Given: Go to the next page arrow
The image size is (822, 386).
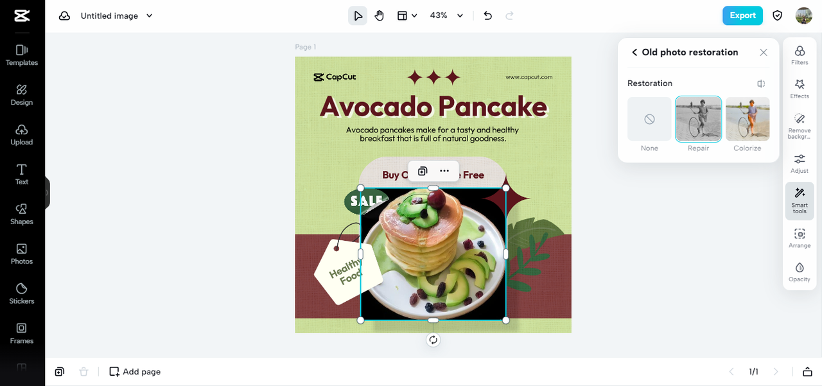Looking at the screenshot, I should click(x=776, y=371).
